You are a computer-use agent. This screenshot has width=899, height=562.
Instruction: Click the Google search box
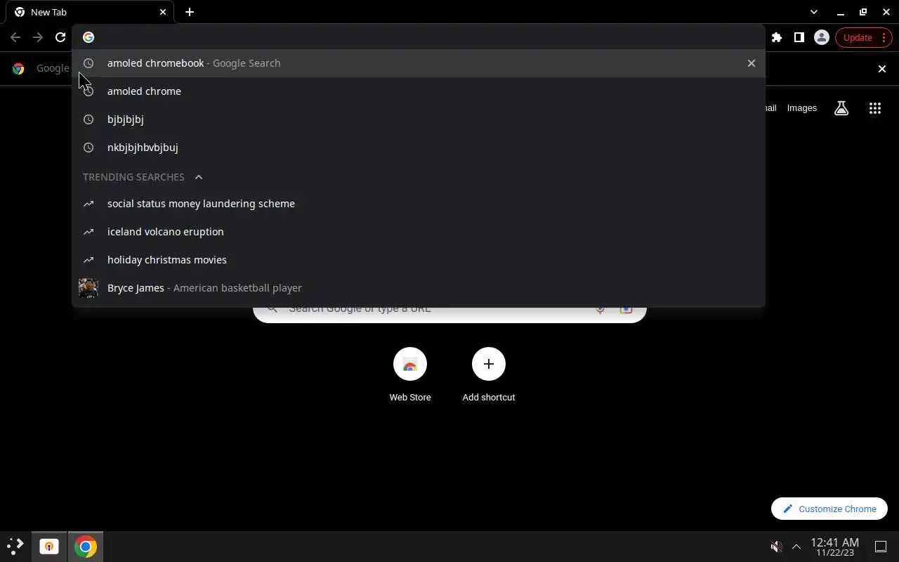point(449,314)
